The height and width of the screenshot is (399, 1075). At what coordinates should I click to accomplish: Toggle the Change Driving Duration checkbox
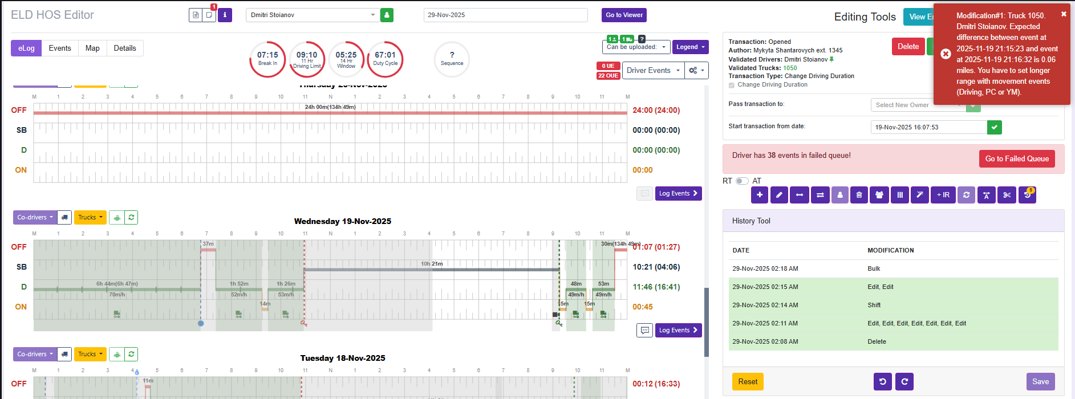coord(732,85)
